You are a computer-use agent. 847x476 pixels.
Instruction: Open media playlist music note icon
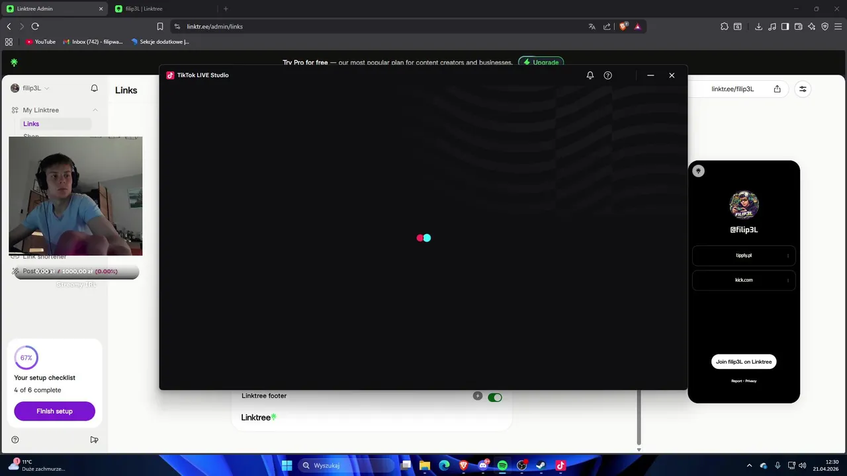772,26
